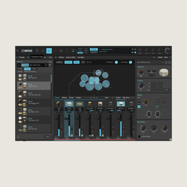The image size is (187, 187).
Task: Click the kit view info icon
Action: (x=90, y=62)
